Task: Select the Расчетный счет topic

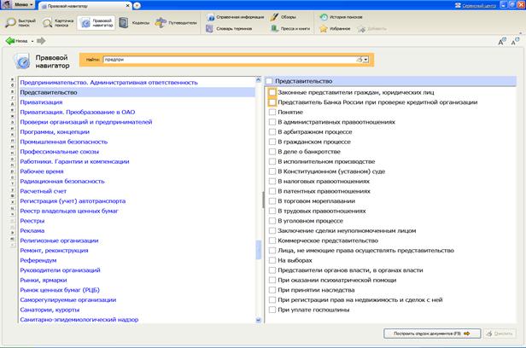Action: pyautogui.click(x=44, y=191)
